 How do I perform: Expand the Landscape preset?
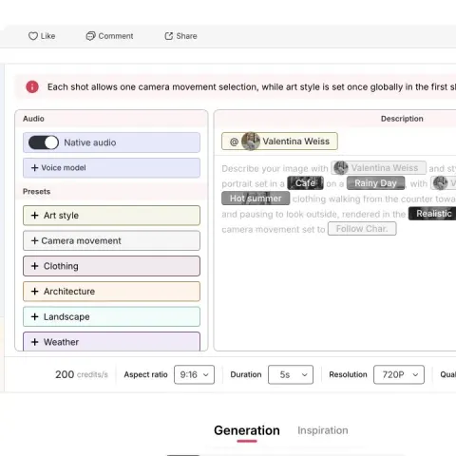tap(111, 316)
